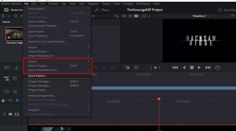Open Project Settings entry
Screen dimensions: 236x131
57,86
